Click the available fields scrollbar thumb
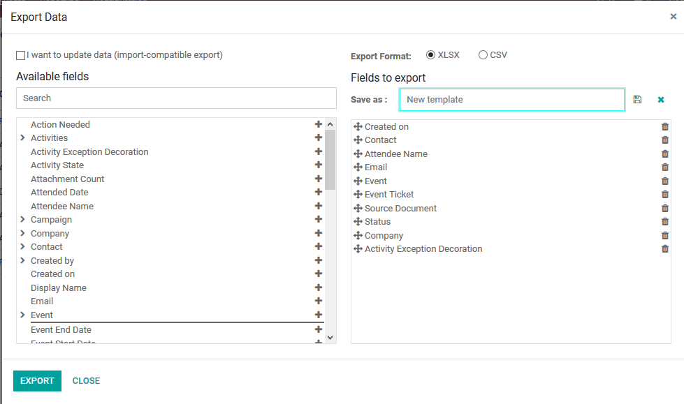 click(x=330, y=160)
